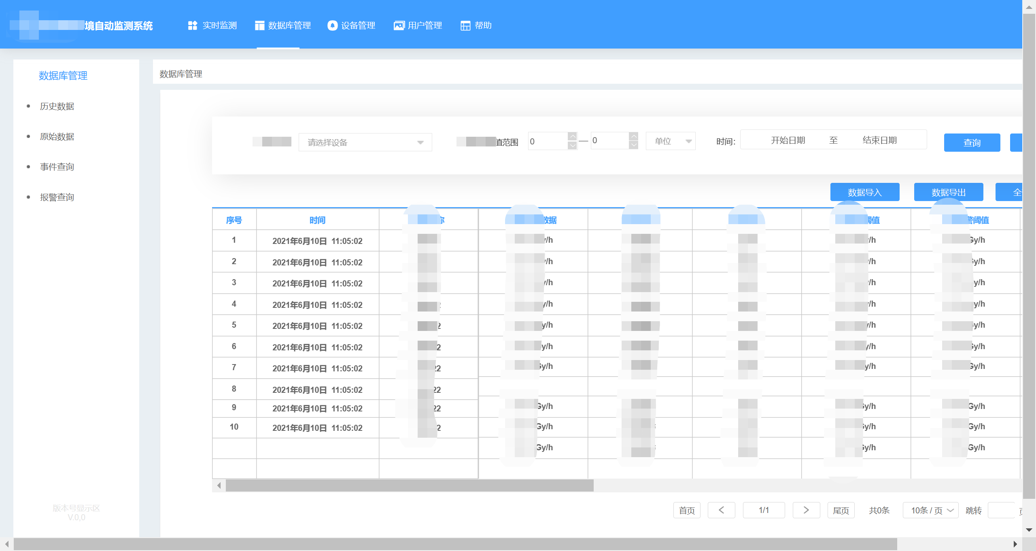This screenshot has height=551, width=1036.
Task: Open the 请选择设备 dropdown
Action: coord(365,142)
